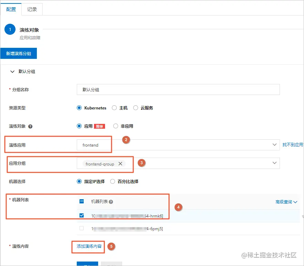Toggle the 机器列表 select-all checkbox
The width and height of the screenshot is (304, 266).
coord(82,202)
